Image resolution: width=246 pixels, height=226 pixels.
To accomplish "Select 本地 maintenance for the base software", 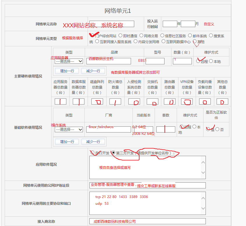I will coord(194,126).
